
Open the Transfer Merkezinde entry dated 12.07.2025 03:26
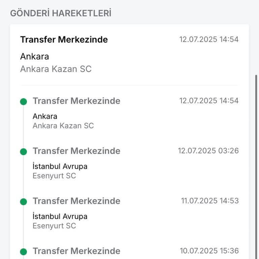pos(76,151)
